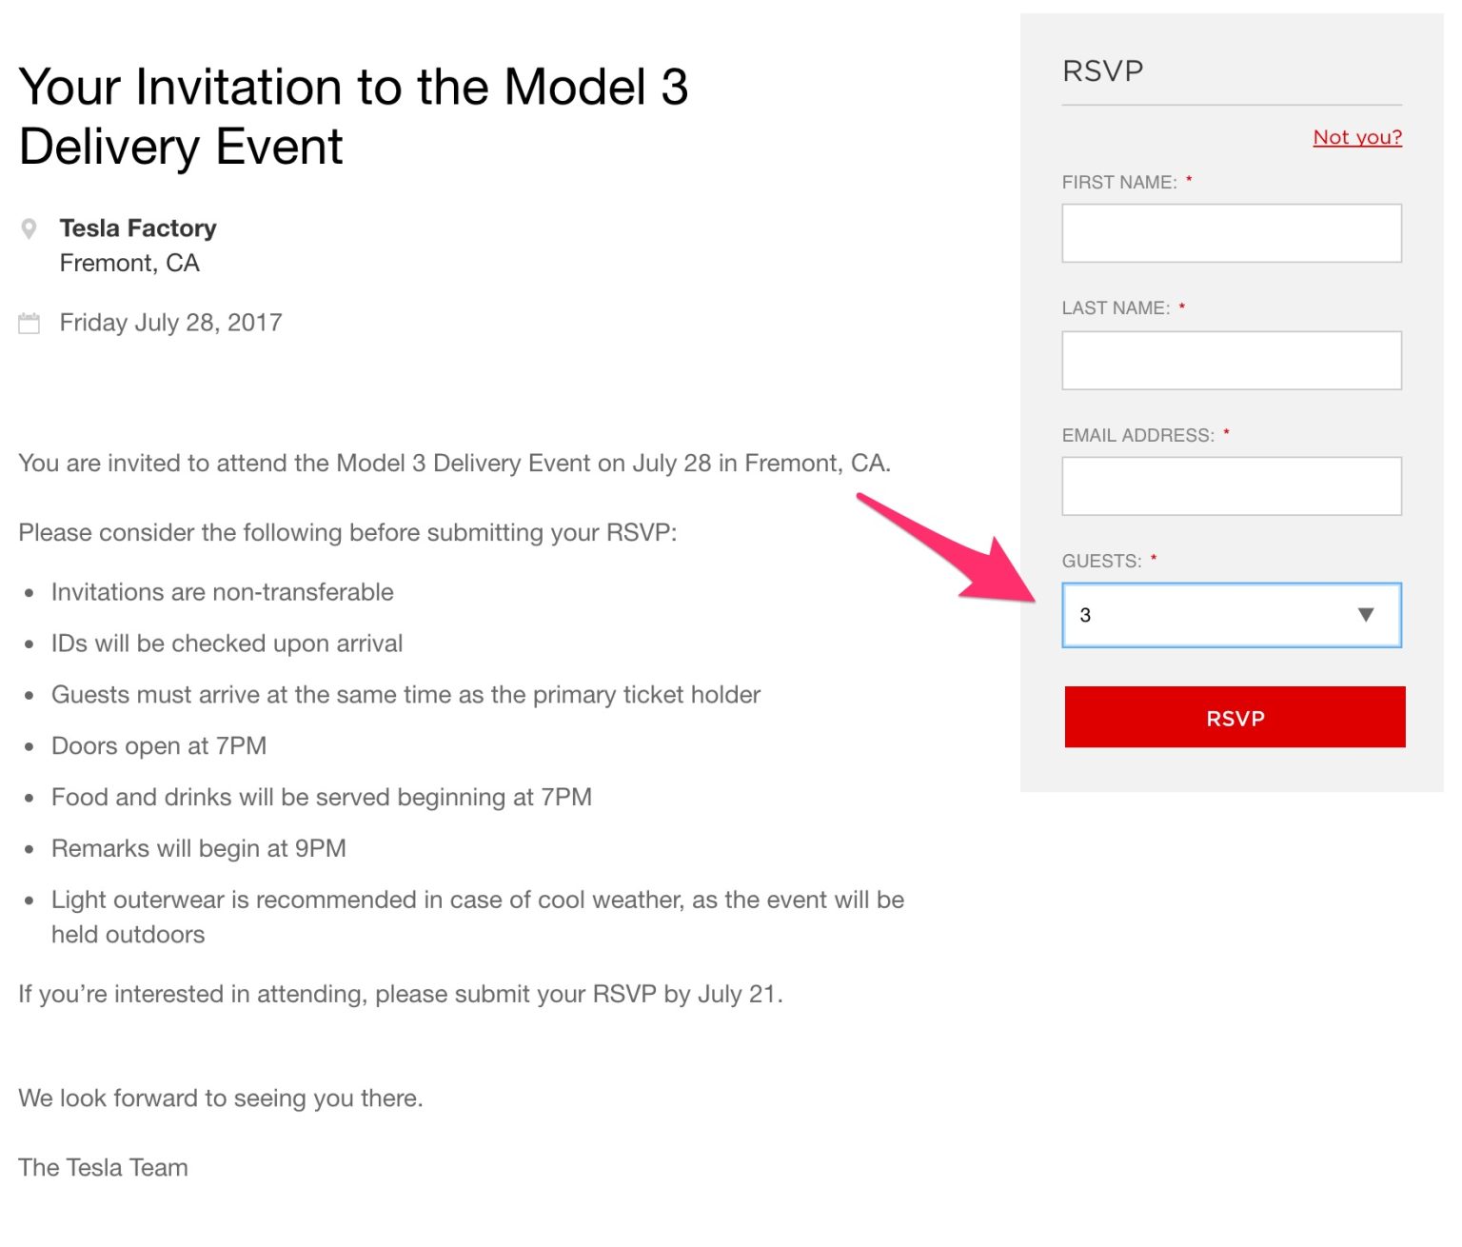Click the Model 3 Delivery Event page heading
The width and height of the screenshot is (1462, 1247).
coord(353,116)
